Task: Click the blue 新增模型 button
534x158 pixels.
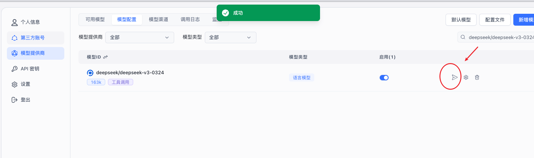Action: [x=524, y=20]
